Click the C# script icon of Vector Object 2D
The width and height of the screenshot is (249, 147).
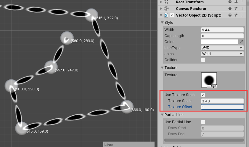tap(166, 15)
